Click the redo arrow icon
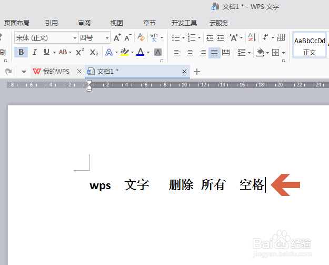 pos(8,72)
